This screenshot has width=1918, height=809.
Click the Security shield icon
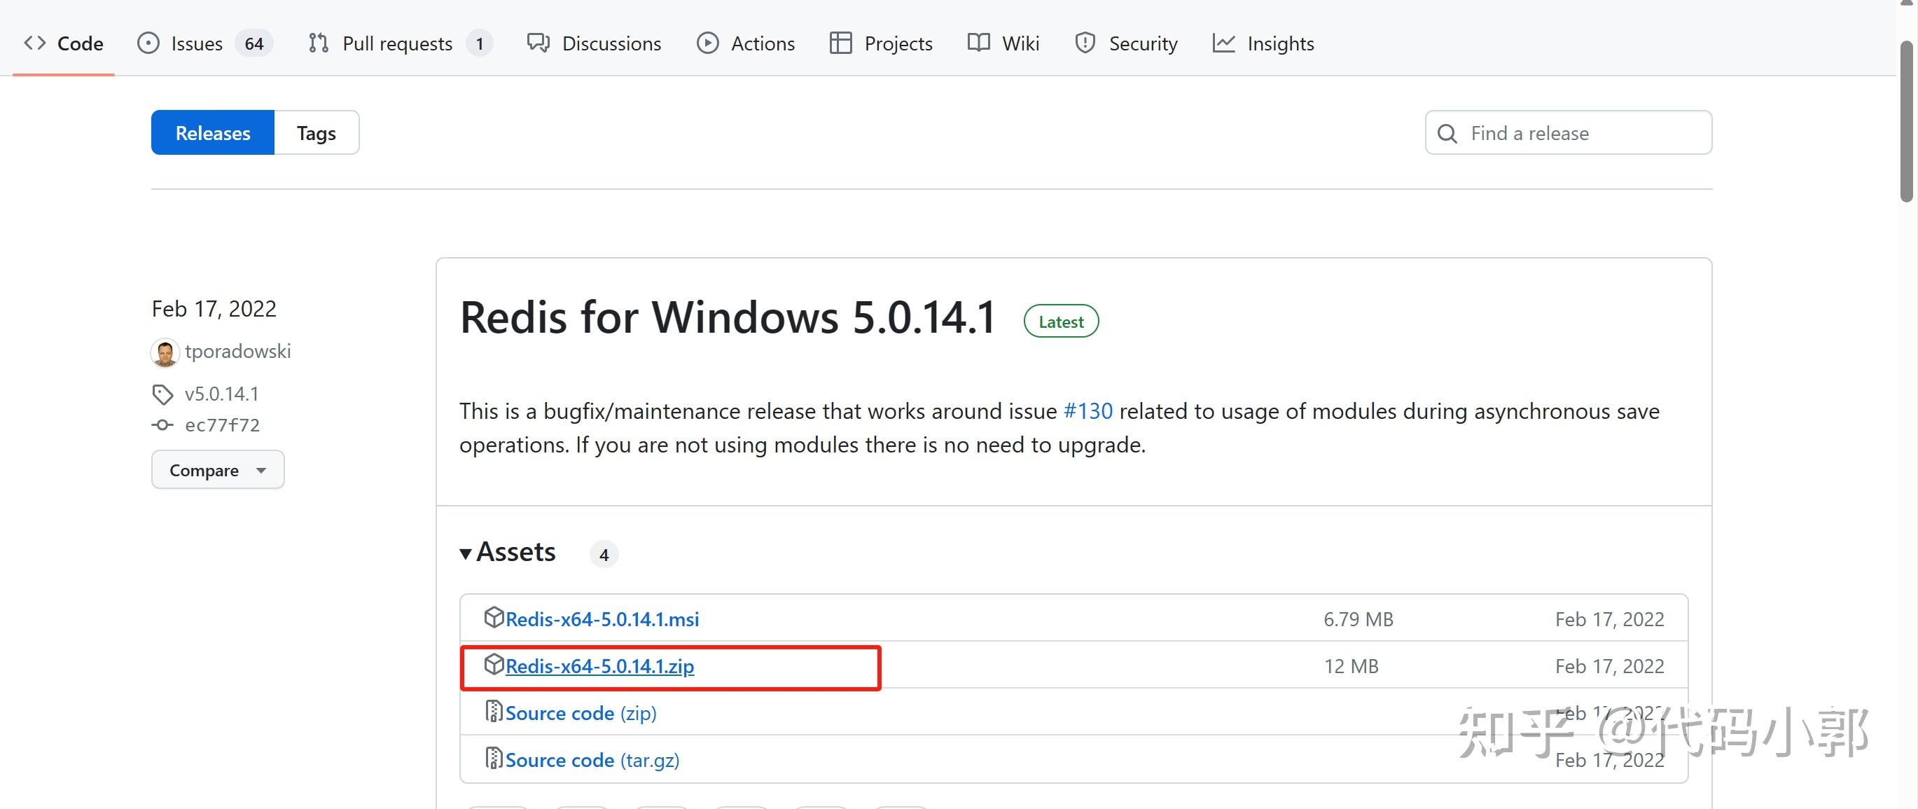pos(1085,43)
